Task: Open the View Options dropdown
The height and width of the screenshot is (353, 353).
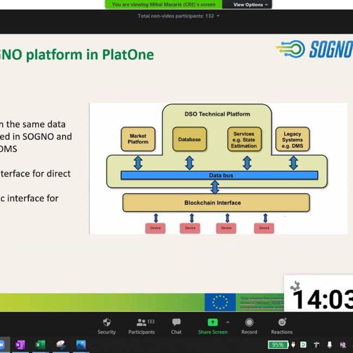Action: point(250,4)
